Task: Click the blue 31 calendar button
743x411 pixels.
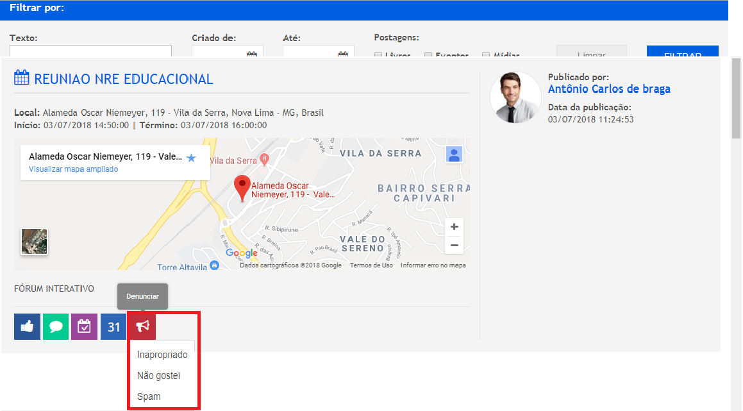Action: [113, 327]
